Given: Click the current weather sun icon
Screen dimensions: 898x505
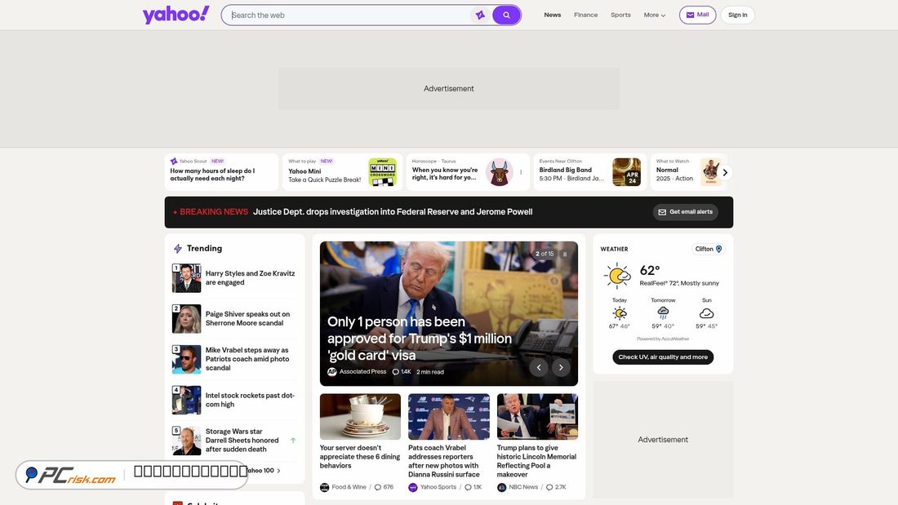Looking at the screenshot, I should coord(617,276).
